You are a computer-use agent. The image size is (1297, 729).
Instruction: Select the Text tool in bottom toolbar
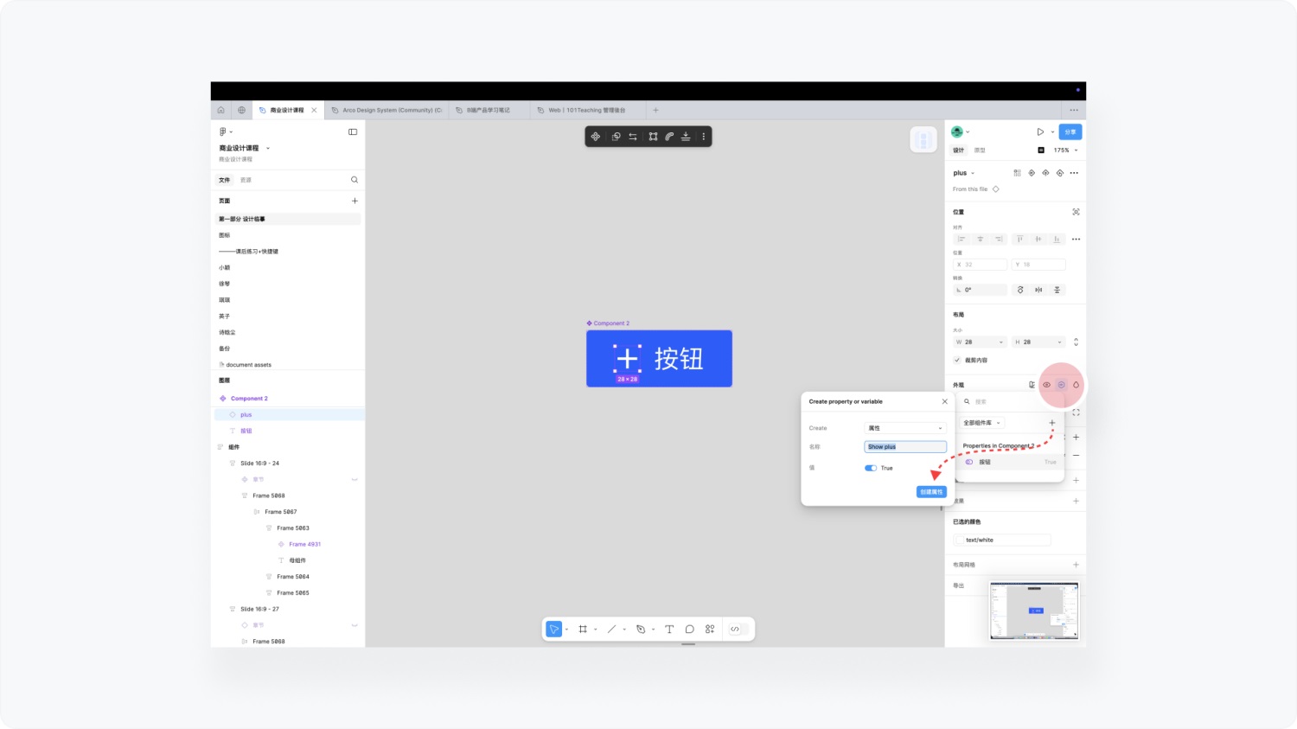coord(669,630)
